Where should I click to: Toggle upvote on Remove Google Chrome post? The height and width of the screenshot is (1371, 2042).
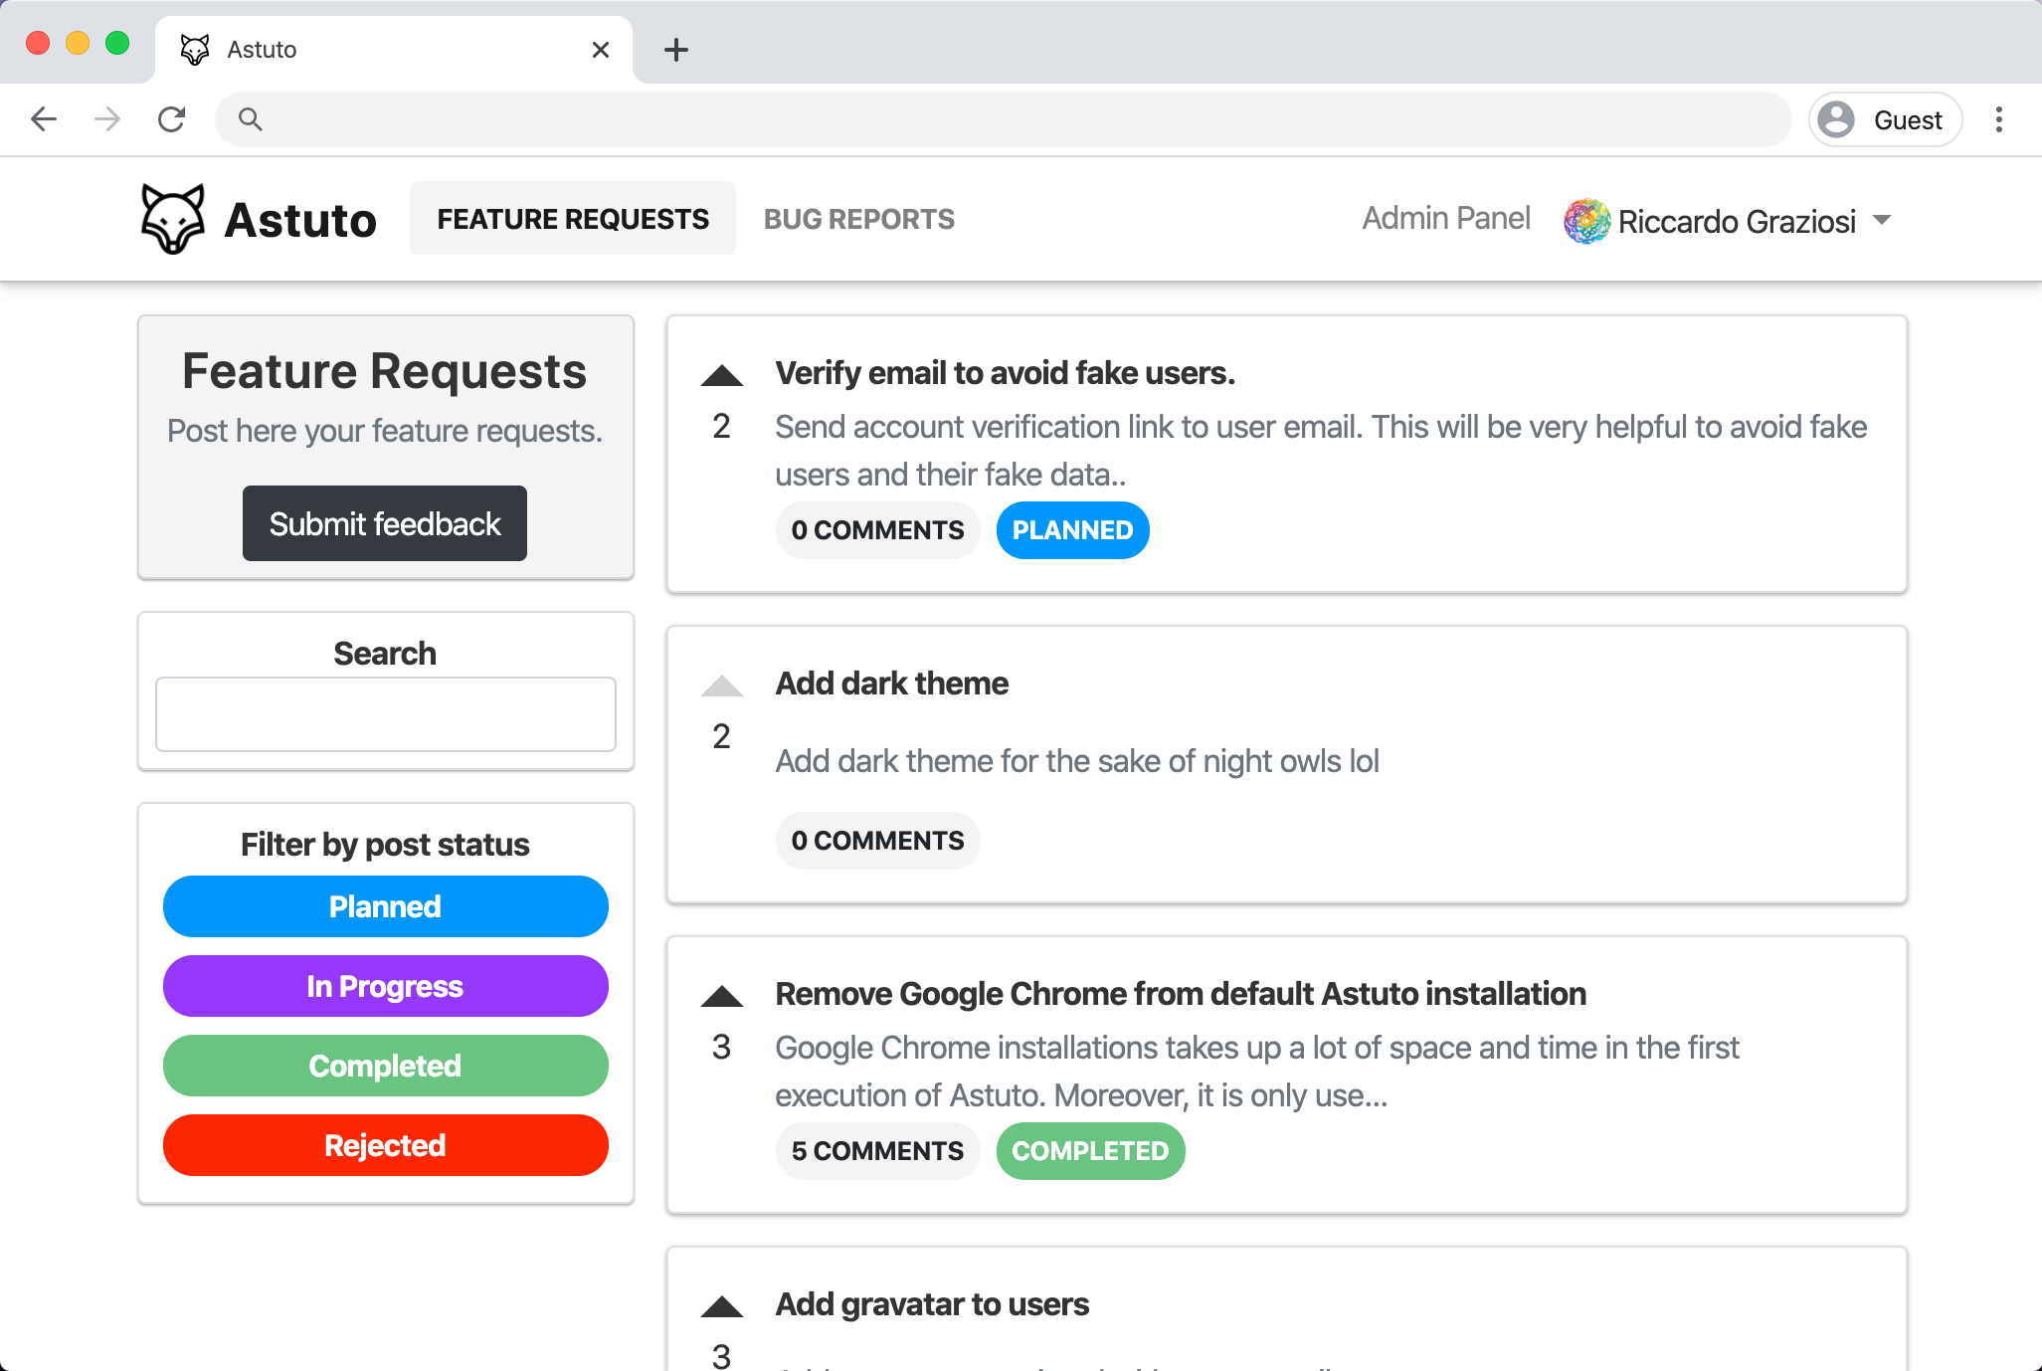point(721,997)
